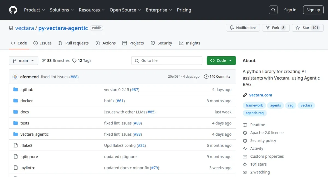Select the vectara topic tag
This screenshot has height=177, width=328.
coord(306,105)
